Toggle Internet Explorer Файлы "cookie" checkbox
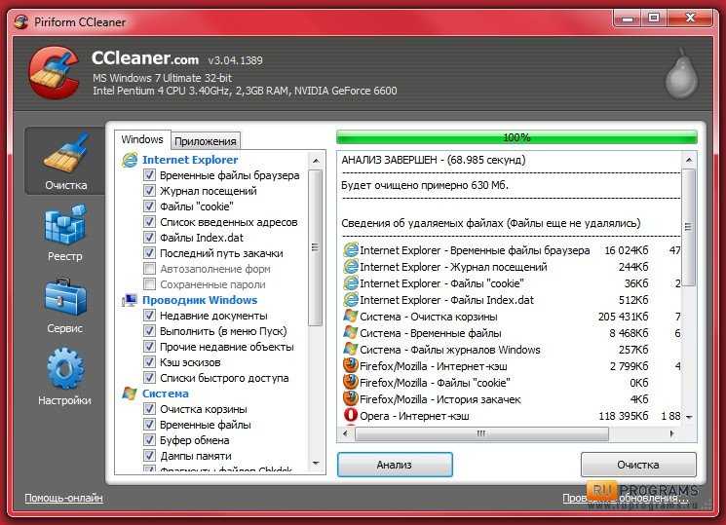The height and width of the screenshot is (525, 726). [149, 206]
